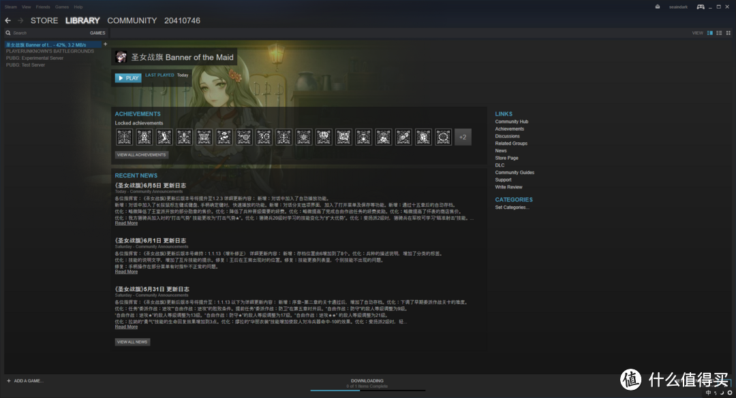The width and height of the screenshot is (736, 398).
Task: Read More of the 5月31日 update
Action: click(126, 327)
